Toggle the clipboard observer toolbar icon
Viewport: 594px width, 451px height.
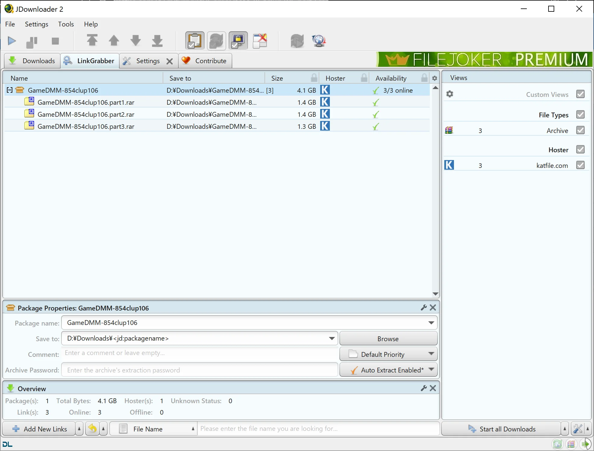pos(194,41)
